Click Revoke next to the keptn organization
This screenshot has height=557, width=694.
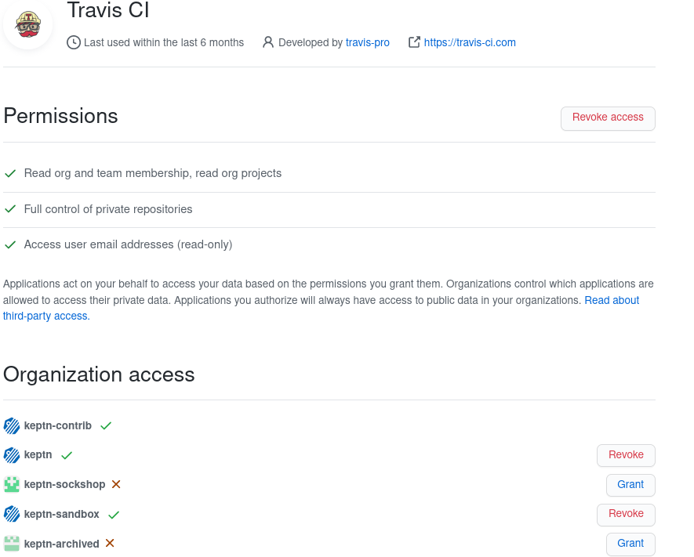tap(625, 455)
